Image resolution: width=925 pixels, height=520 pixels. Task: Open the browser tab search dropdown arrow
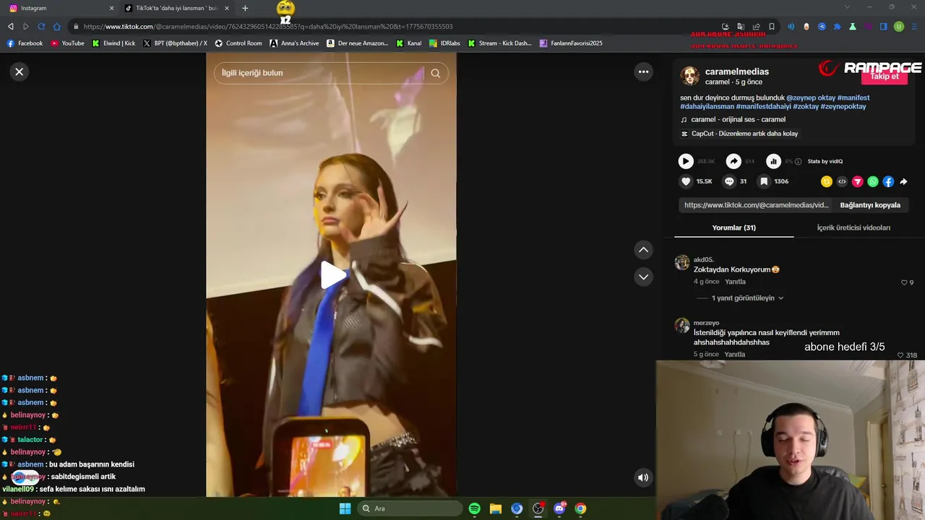848,7
